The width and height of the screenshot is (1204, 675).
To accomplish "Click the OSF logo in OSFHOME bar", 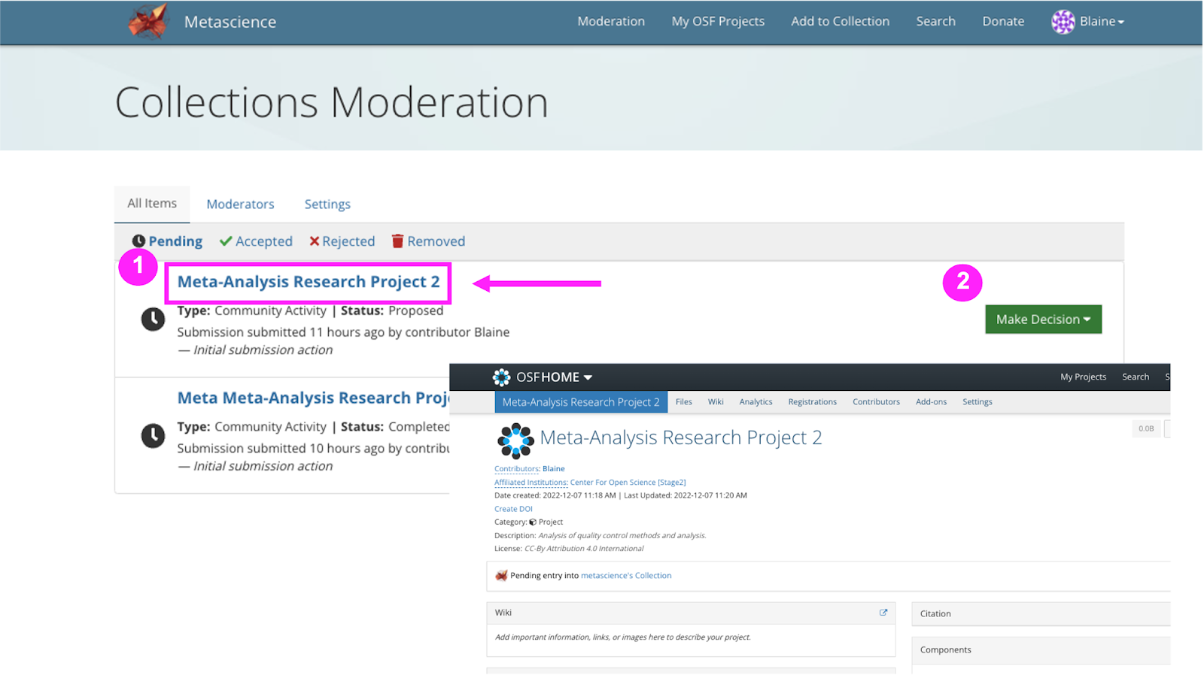I will [501, 377].
